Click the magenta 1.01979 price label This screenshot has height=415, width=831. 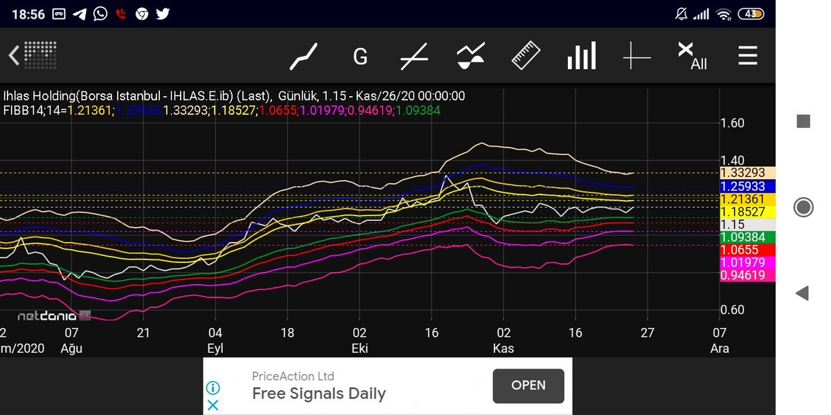click(747, 262)
